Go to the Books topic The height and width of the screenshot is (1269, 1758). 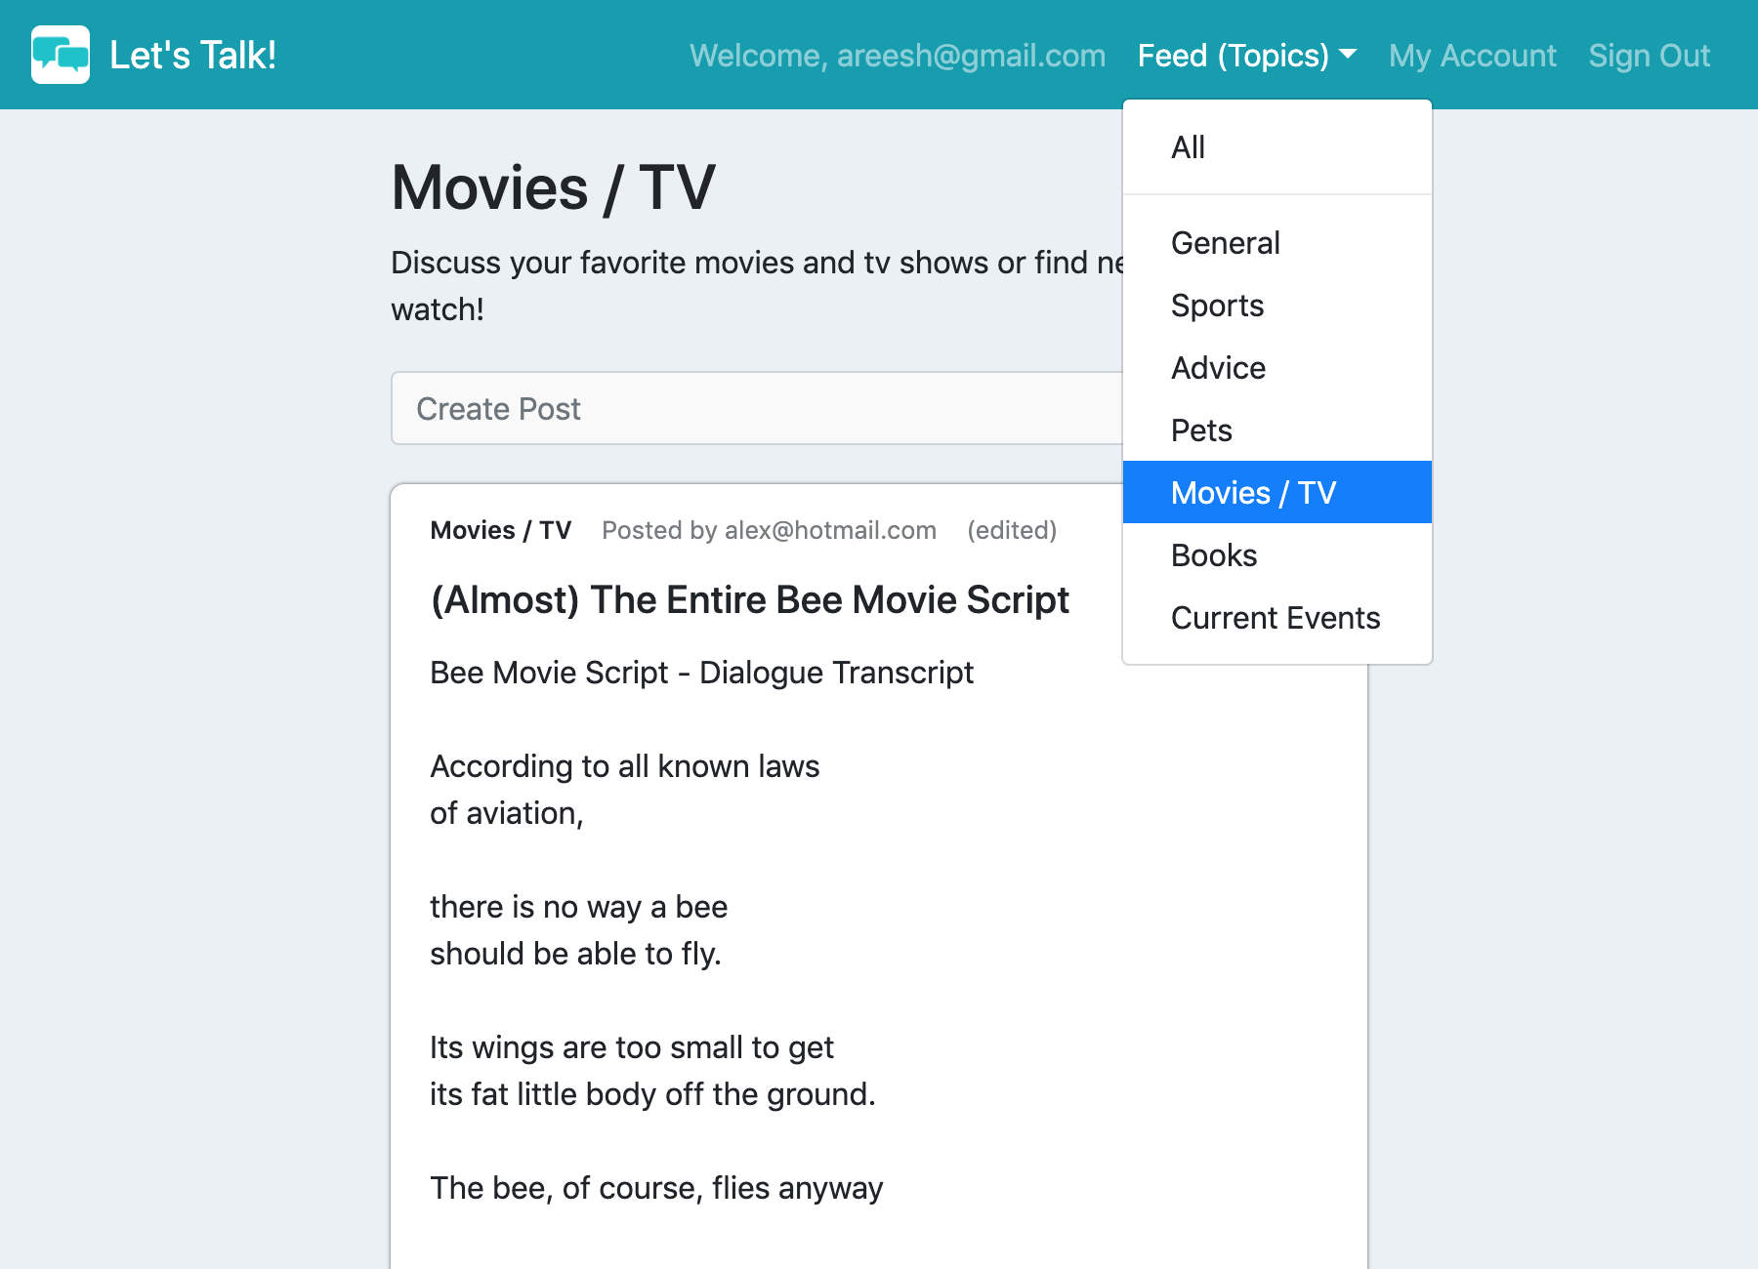[1214, 555]
